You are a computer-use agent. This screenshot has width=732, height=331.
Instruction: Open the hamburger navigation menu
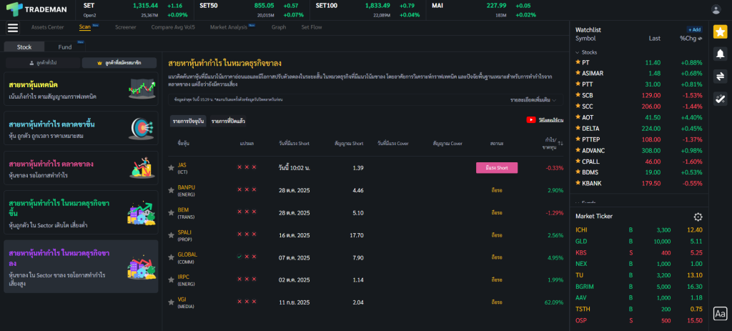click(x=12, y=28)
